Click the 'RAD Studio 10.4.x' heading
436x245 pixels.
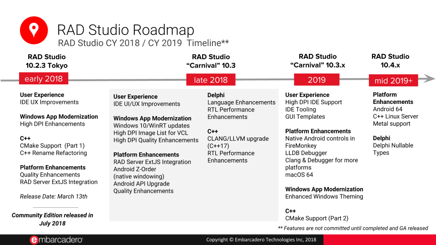click(391, 61)
